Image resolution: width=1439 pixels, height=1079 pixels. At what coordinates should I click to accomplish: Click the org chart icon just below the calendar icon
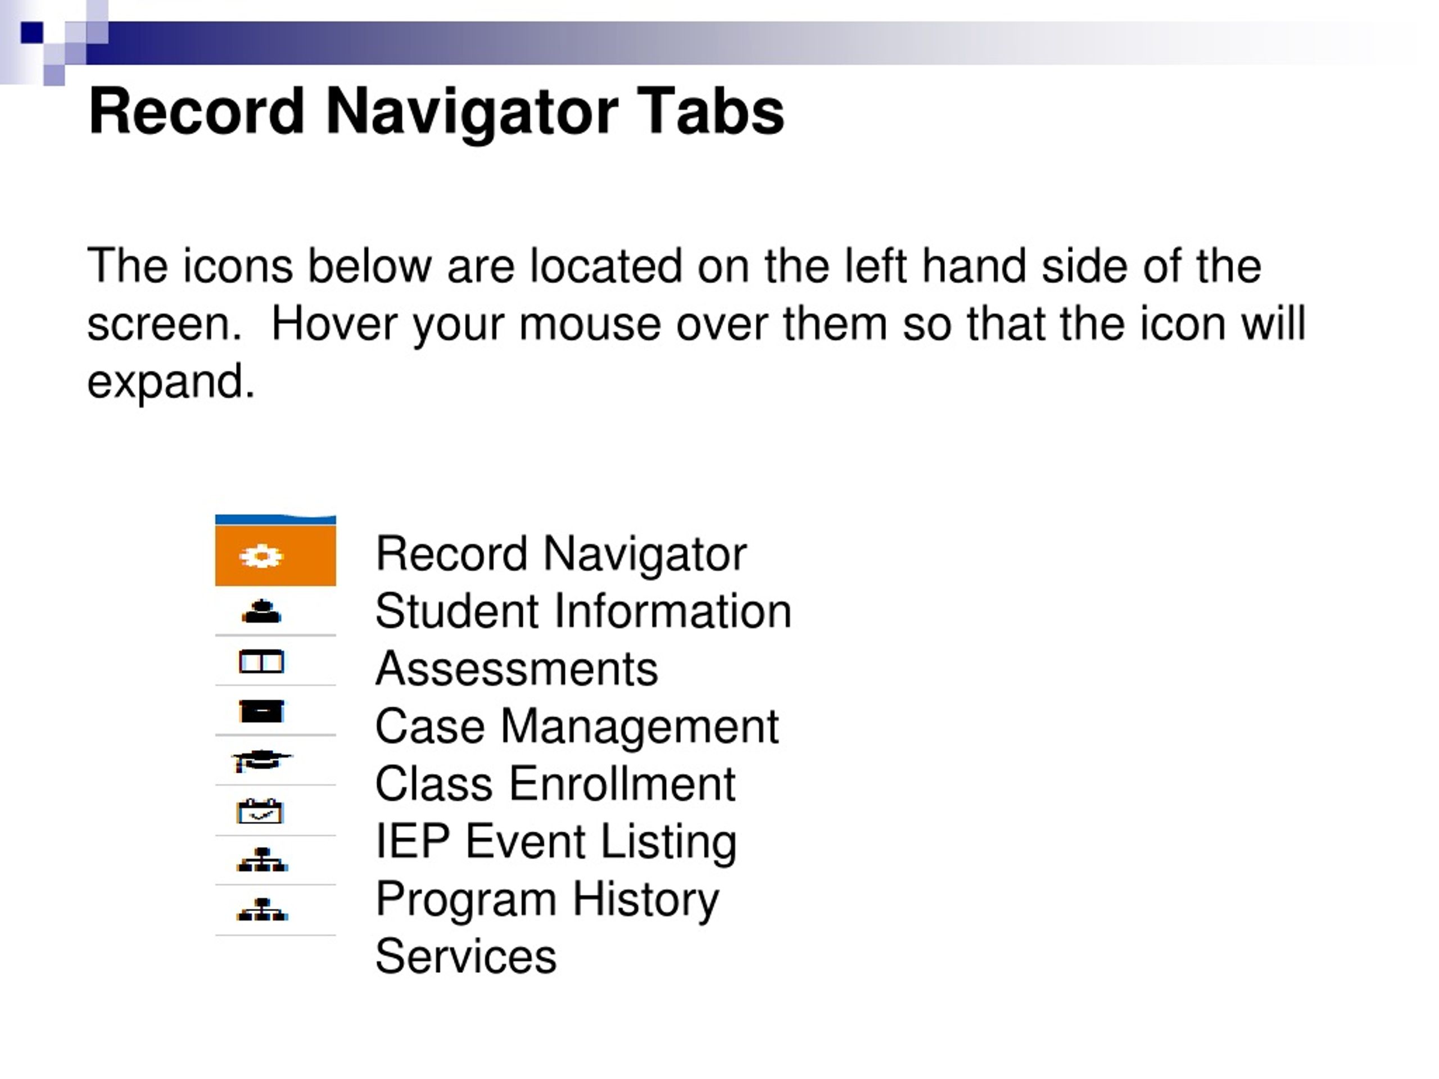click(262, 860)
